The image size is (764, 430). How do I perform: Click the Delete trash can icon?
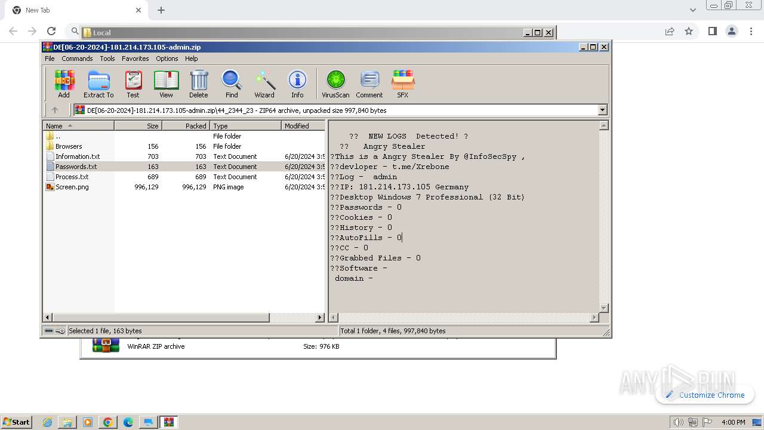click(199, 84)
